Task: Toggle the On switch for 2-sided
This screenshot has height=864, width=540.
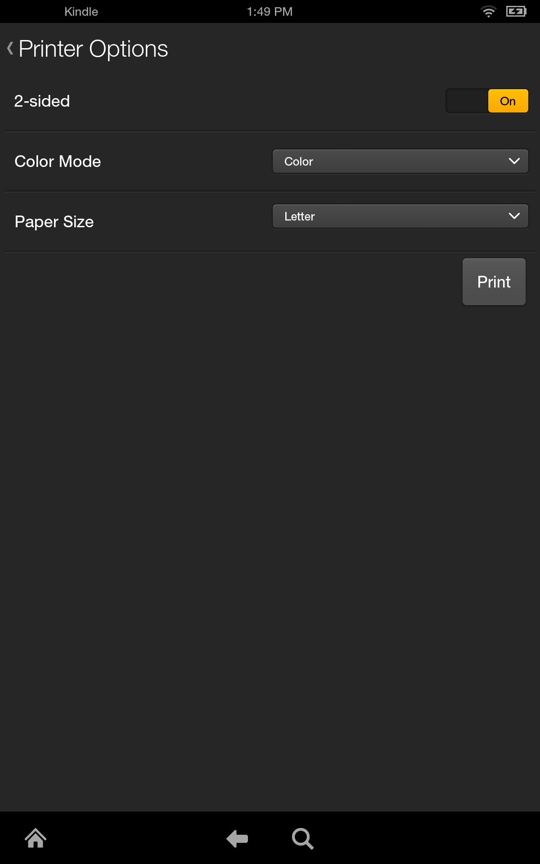Action: [x=487, y=101]
